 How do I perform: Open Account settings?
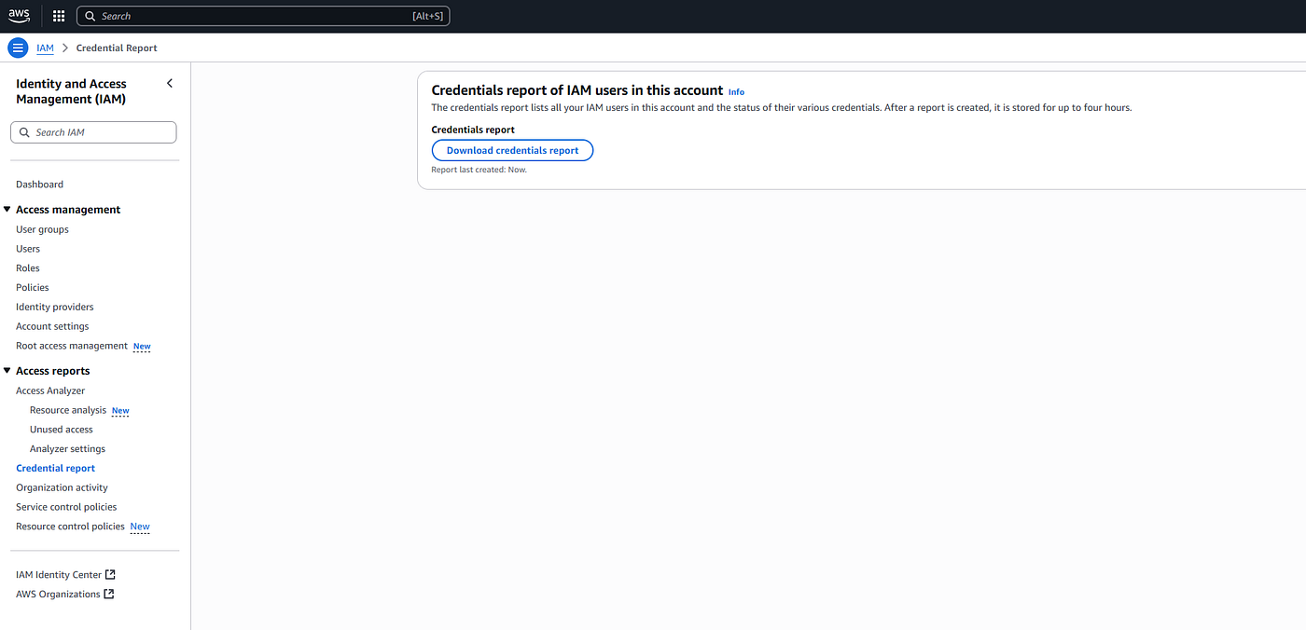point(52,326)
